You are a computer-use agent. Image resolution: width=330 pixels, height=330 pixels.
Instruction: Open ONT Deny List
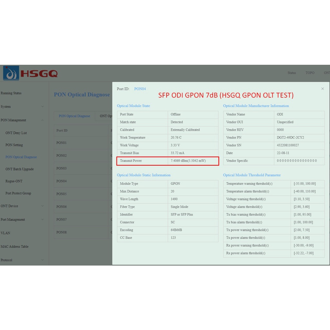16,133
